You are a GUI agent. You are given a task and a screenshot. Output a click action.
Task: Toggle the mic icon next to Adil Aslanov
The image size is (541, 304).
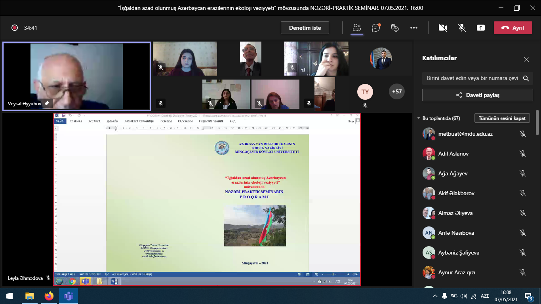pyautogui.click(x=523, y=154)
